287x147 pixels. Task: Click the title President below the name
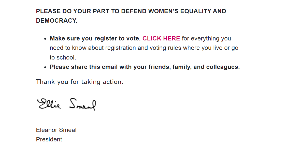[x=49, y=139]
